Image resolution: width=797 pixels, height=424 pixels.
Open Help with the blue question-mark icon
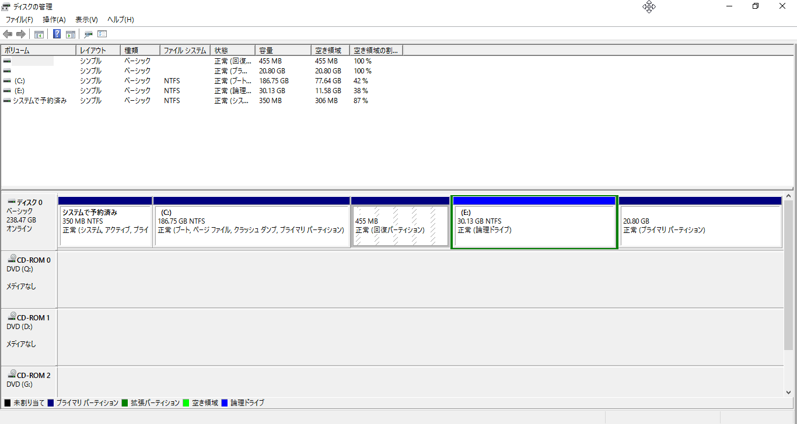pyautogui.click(x=57, y=34)
